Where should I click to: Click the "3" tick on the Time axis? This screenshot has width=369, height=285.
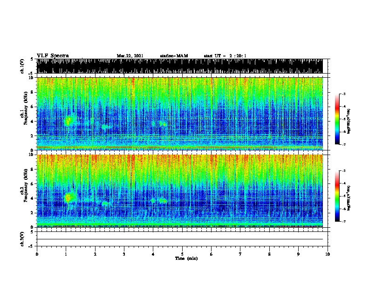click(124, 254)
